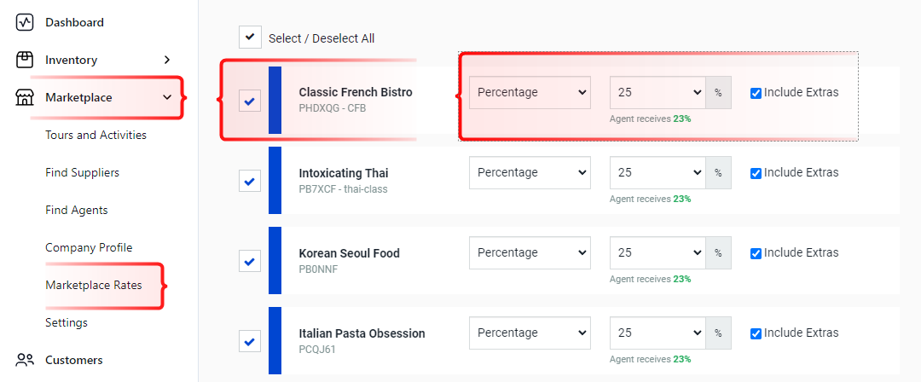Click the Inventory box icon
This screenshot has height=382, width=921.
pos(25,60)
